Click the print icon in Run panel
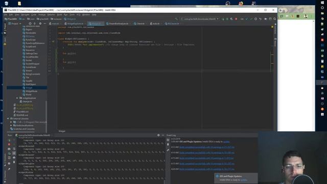The image size is (327, 184). pos(14,158)
